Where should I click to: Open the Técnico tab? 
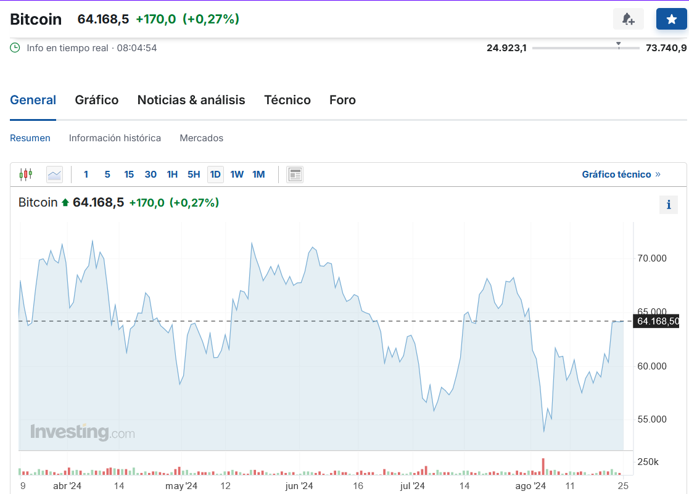coord(287,100)
